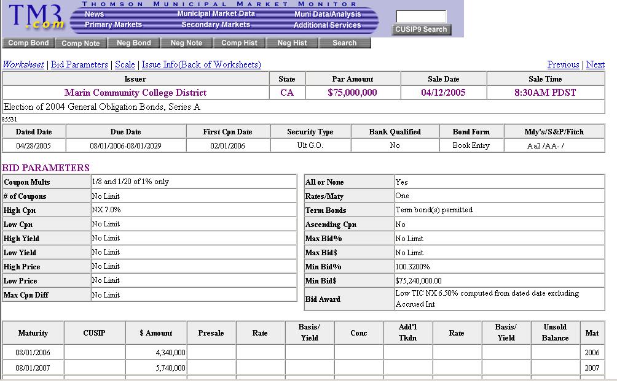617x381 pixels.
Task: Switch to Comp Bond tab
Action: 28,43
